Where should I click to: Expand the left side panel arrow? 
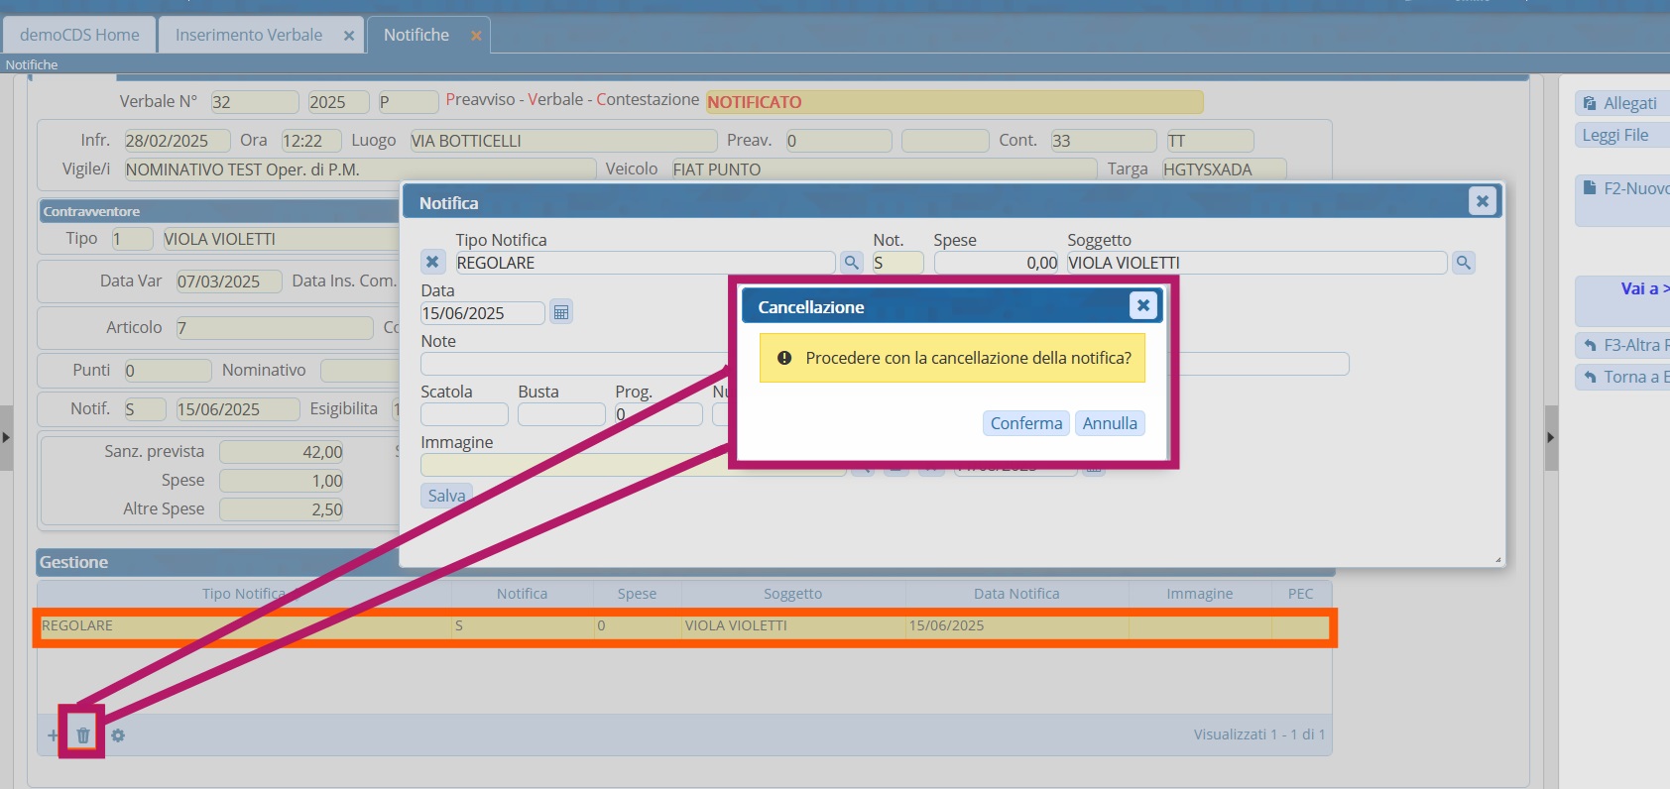coord(6,437)
